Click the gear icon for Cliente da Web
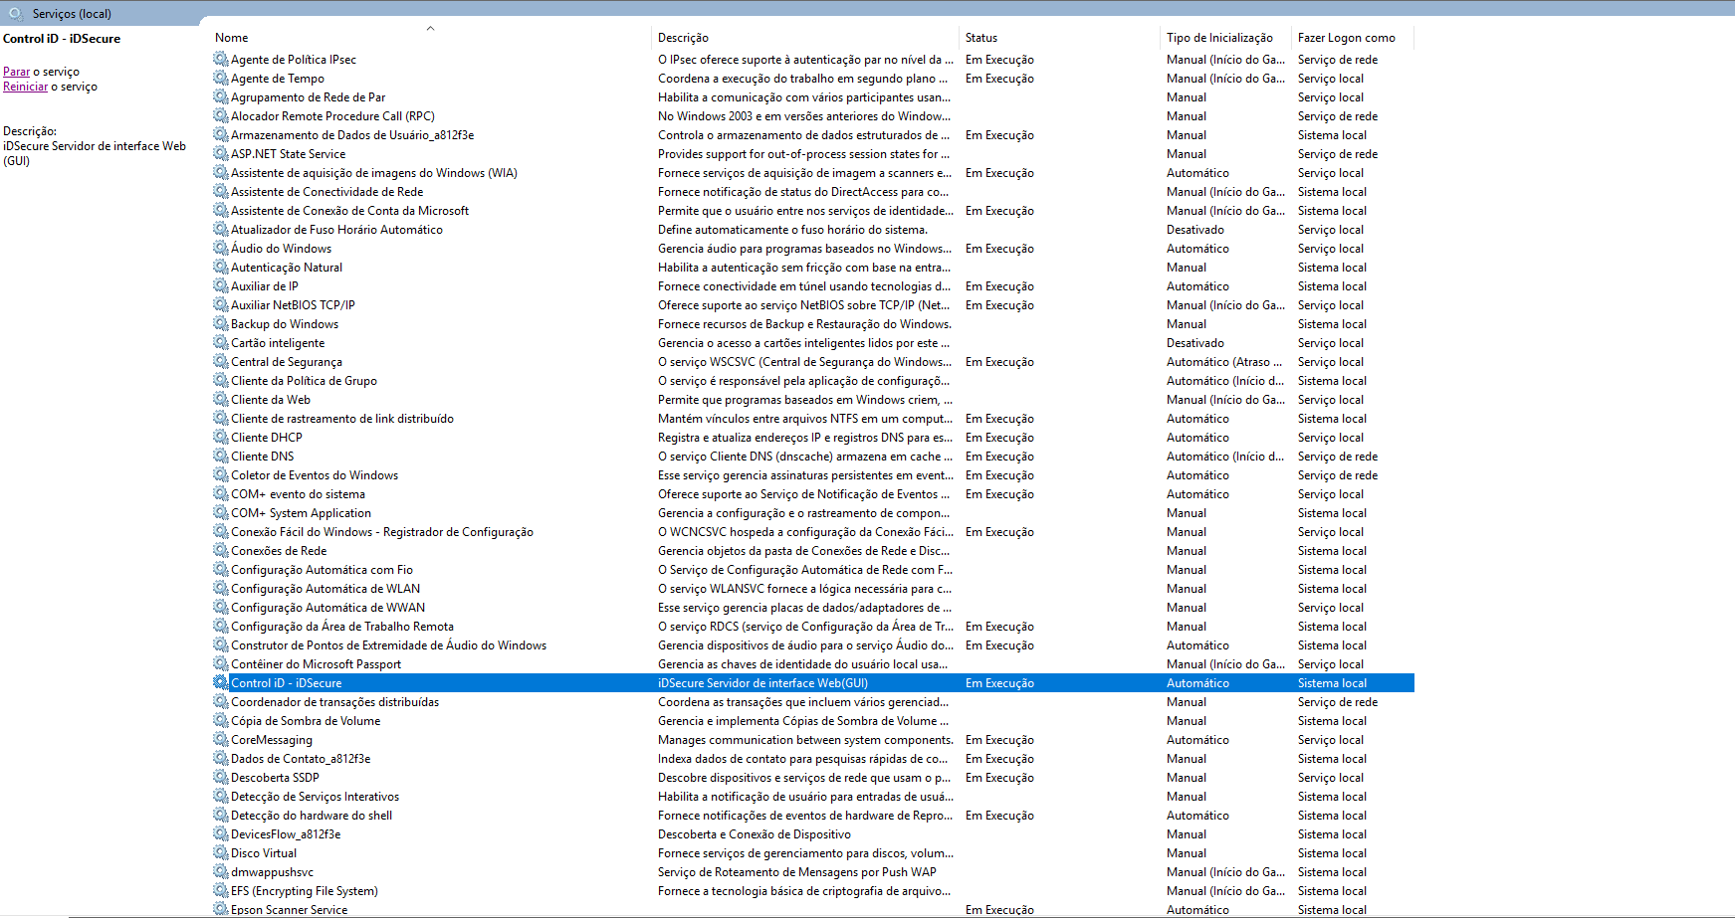Viewport: 1735px width, 918px height. [x=220, y=400]
